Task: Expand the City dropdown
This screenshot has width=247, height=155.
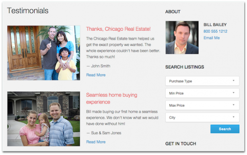Action: (x=202, y=117)
